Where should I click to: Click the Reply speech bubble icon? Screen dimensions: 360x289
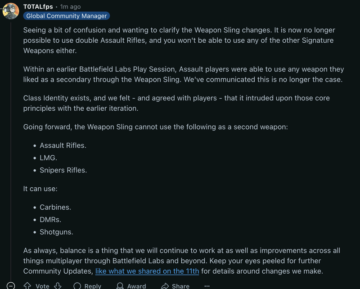point(77,286)
